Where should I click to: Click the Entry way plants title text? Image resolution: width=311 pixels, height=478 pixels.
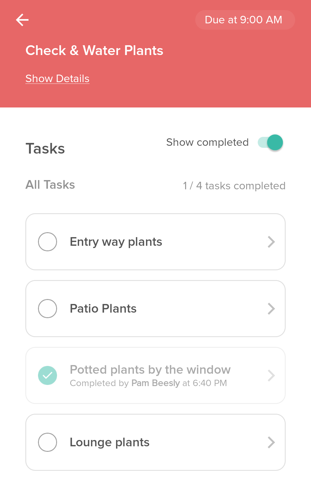[116, 242]
